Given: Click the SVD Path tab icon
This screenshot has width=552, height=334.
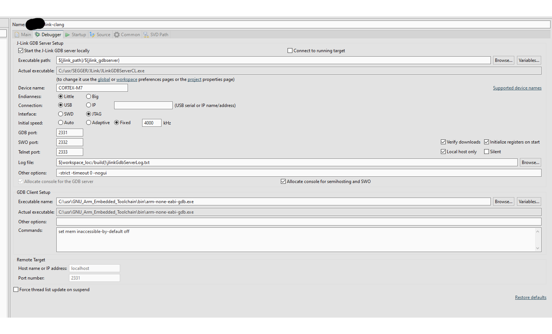Looking at the screenshot, I should [146, 34].
